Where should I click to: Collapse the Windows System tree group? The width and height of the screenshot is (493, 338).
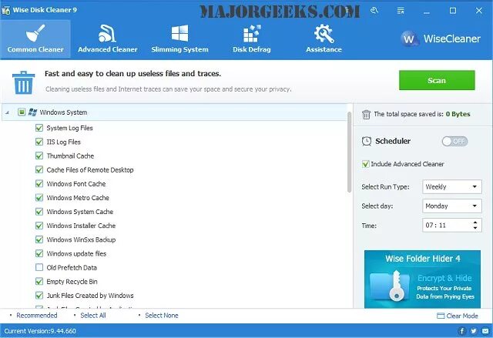click(7, 112)
